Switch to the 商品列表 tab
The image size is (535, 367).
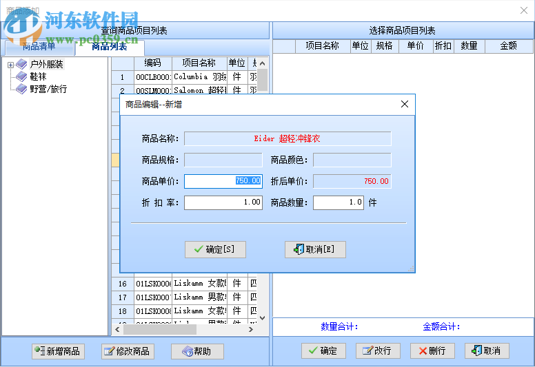click(110, 47)
